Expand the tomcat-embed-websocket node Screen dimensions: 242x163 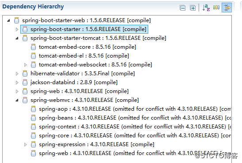coord(26,65)
